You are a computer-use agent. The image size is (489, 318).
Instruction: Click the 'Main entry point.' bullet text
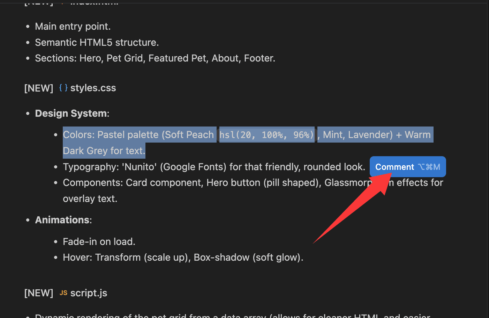pyautogui.click(x=73, y=27)
